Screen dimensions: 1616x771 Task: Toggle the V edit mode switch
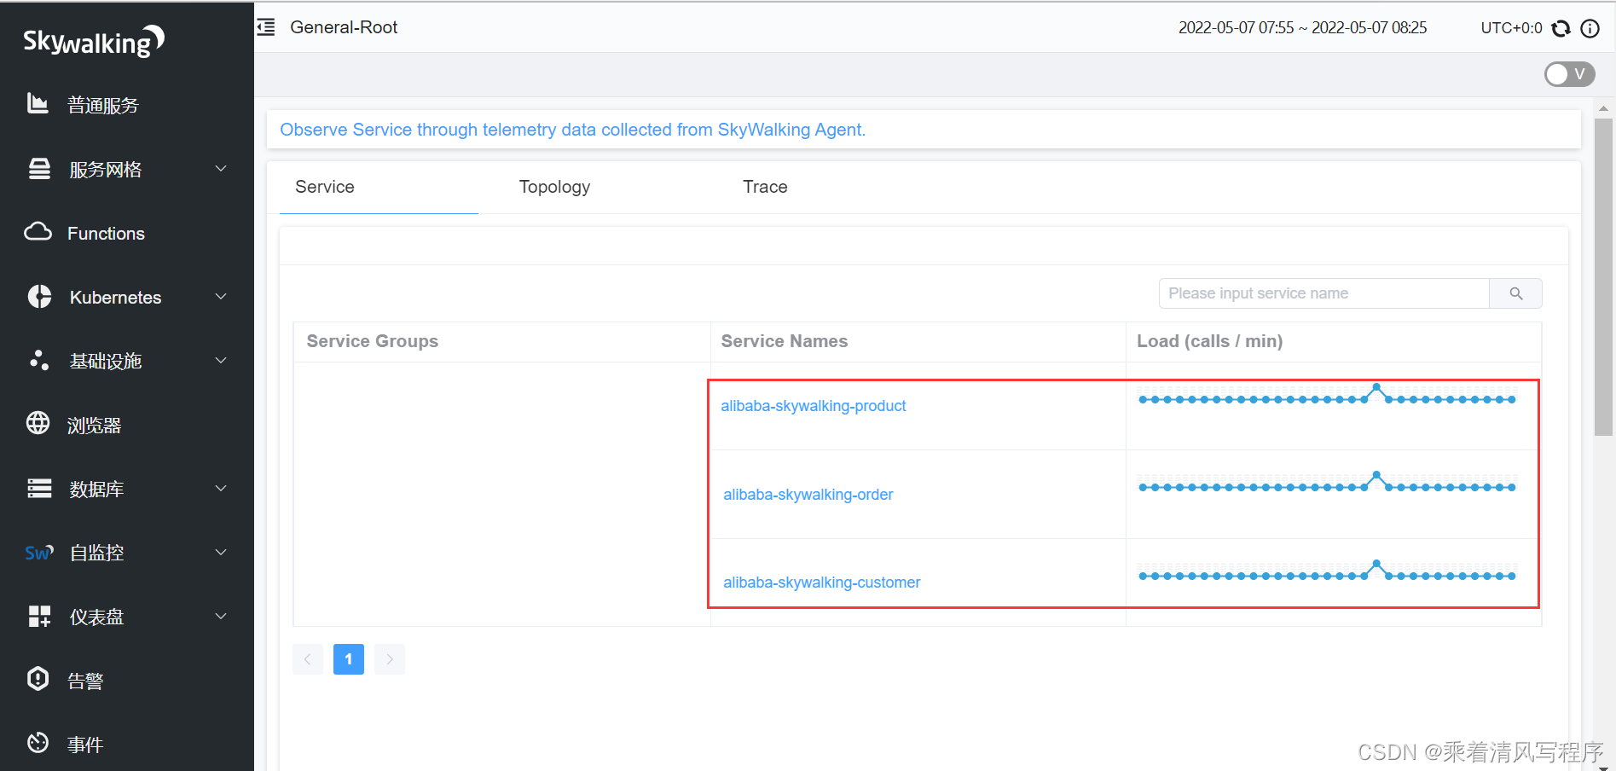1569,74
